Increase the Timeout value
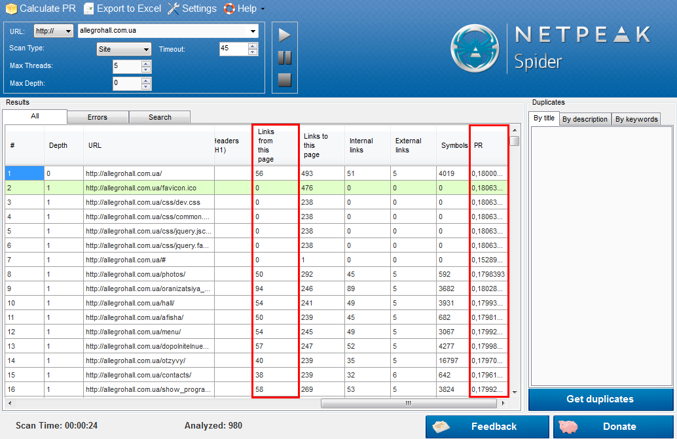Screen dimensions: 677x439 click(253, 46)
